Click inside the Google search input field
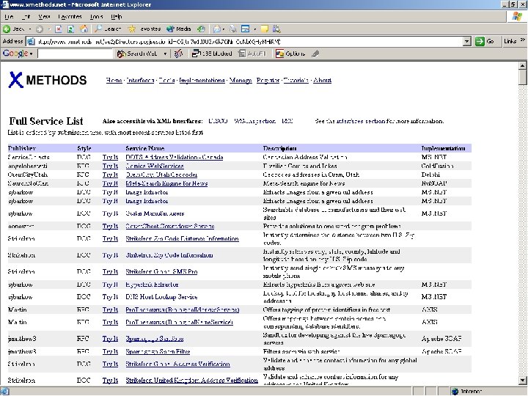The image size is (528, 396). tap(75, 54)
